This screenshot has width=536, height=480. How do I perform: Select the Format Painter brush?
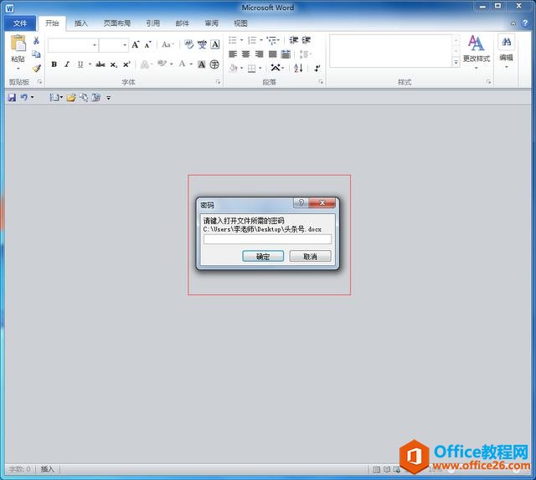[36, 69]
